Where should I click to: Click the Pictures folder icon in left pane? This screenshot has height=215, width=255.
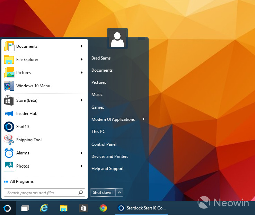click(9, 72)
